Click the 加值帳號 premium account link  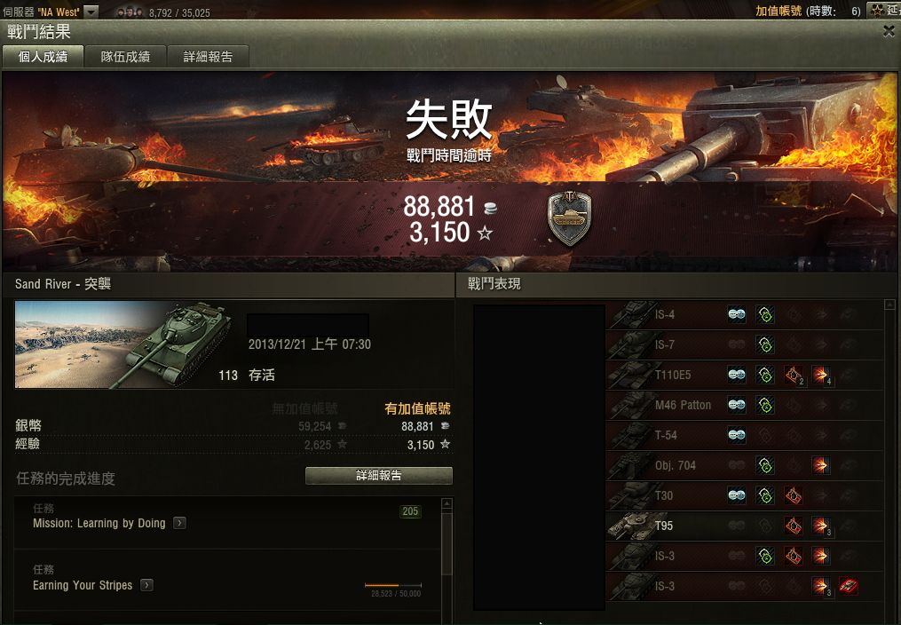pos(778,11)
